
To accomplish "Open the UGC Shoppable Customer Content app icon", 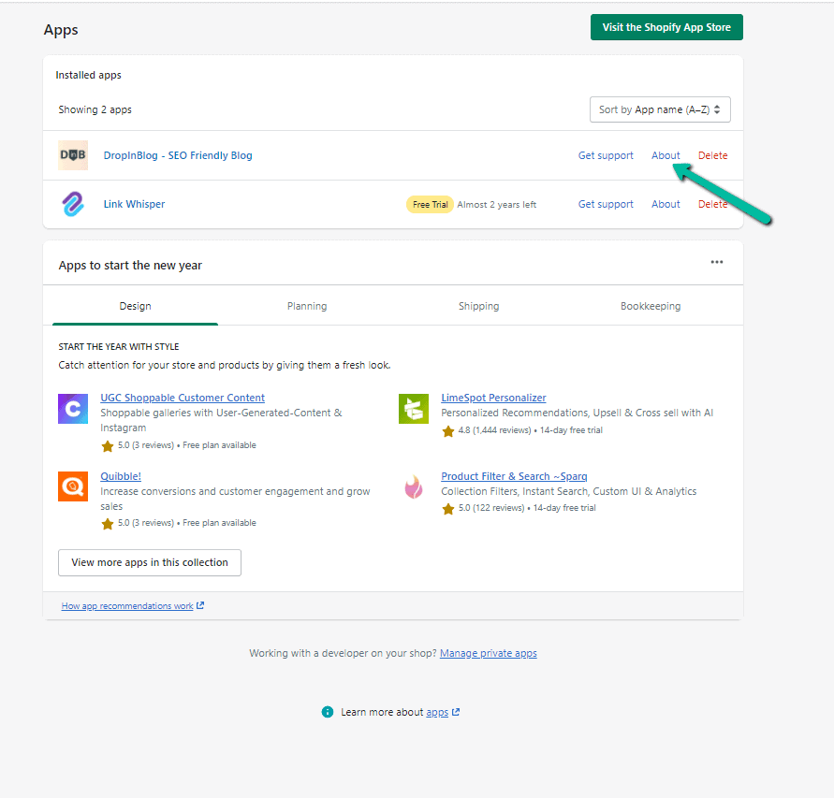I will 73,408.
